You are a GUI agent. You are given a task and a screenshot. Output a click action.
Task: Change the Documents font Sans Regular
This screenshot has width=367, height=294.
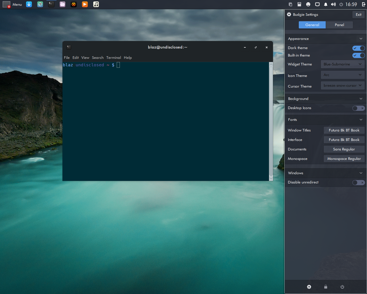pyautogui.click(x=344, y=149)
